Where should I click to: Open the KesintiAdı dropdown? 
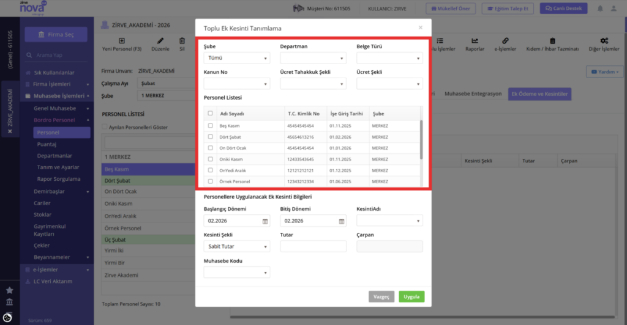point(389,221)
